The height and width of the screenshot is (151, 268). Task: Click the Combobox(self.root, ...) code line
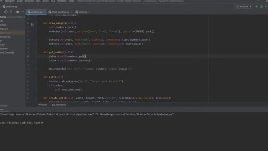pos(101,31)
